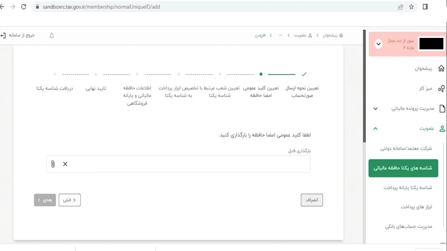This screenshot has height=251, width=447.
Task: Open شناسه یکتا پایانه پرداخت from the sidebar
Action: [x=409, y=187]
